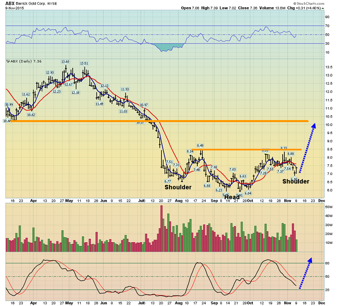Click the 10.82 low price label

31,115
